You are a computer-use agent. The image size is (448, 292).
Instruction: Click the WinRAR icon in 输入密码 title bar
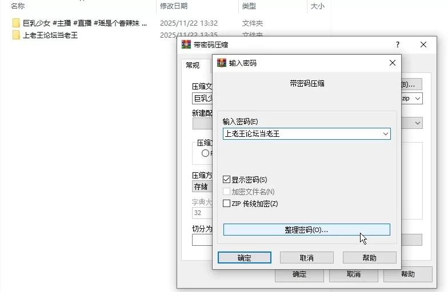[222, 63]
